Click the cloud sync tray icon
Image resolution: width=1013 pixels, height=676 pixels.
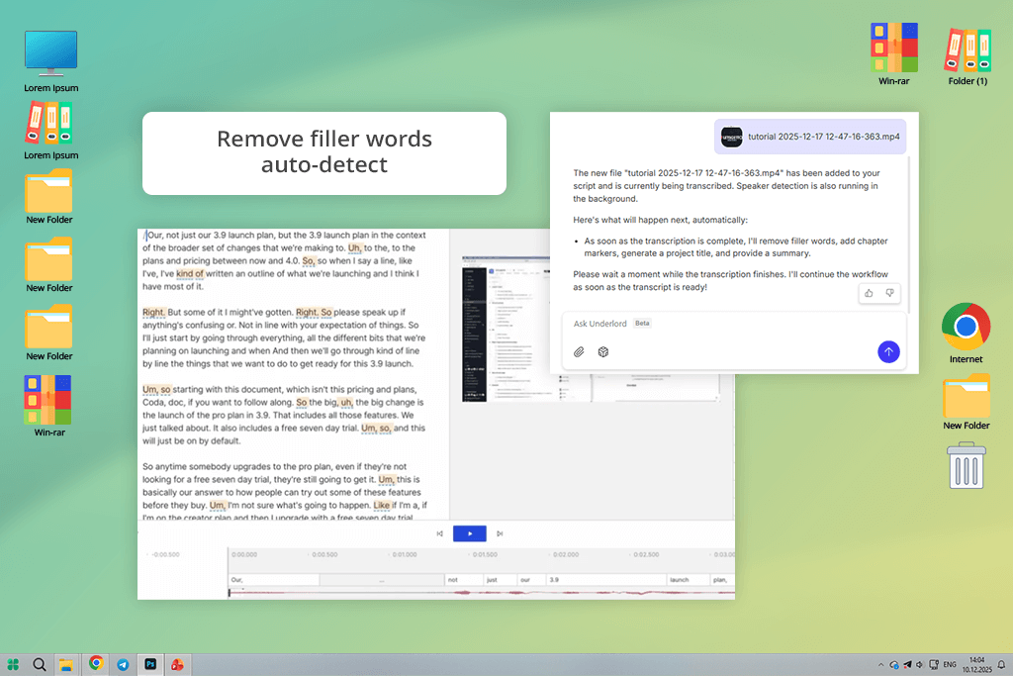894,665
